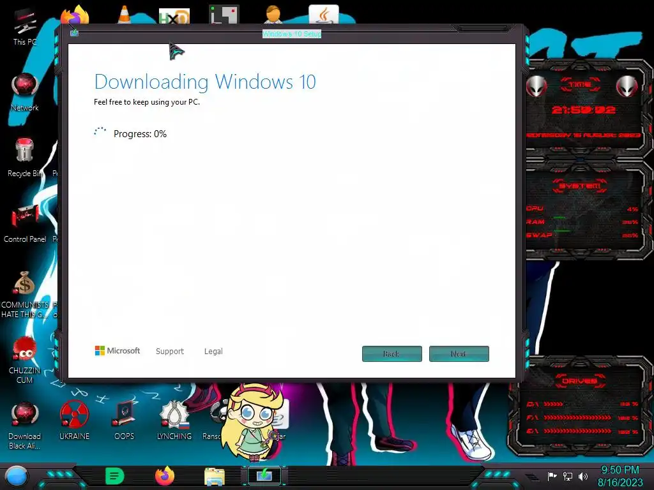Click the Back button in Setup

click(392, 353)
